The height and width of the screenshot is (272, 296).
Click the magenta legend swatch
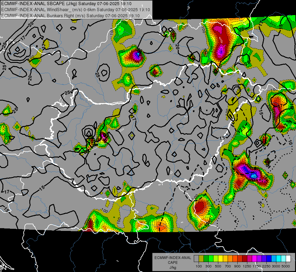click(254, 259)
